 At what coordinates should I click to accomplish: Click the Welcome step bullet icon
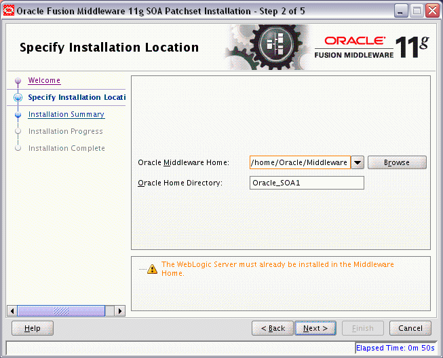click(x=18, y=81)
